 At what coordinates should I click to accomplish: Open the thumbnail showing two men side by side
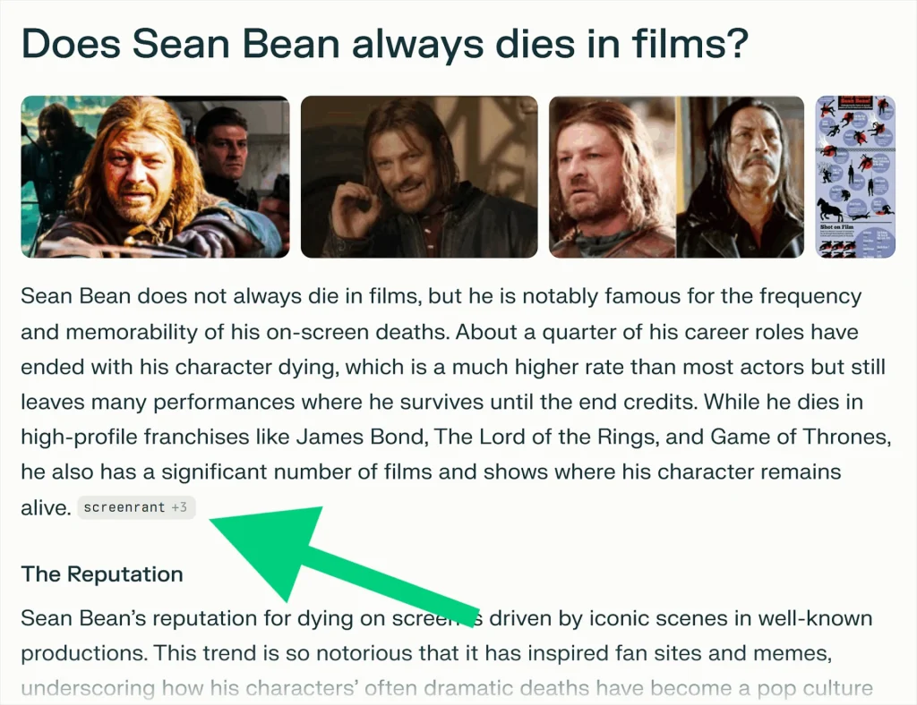[676, 177]
